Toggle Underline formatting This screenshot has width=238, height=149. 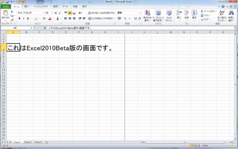[28, 18]
